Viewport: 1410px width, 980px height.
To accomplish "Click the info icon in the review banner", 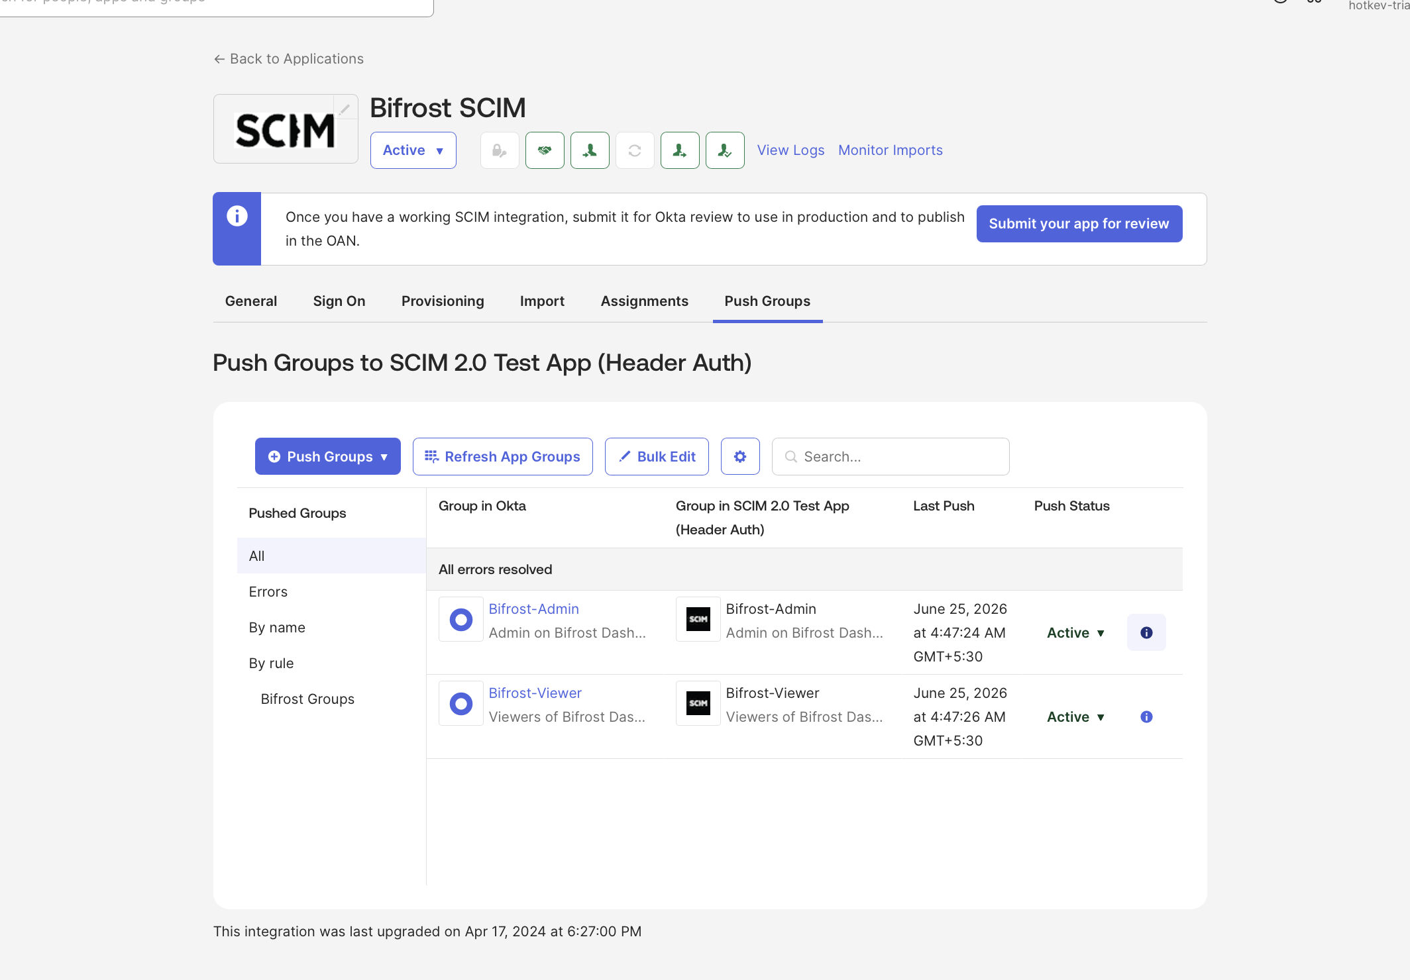I will click(237, 216).
